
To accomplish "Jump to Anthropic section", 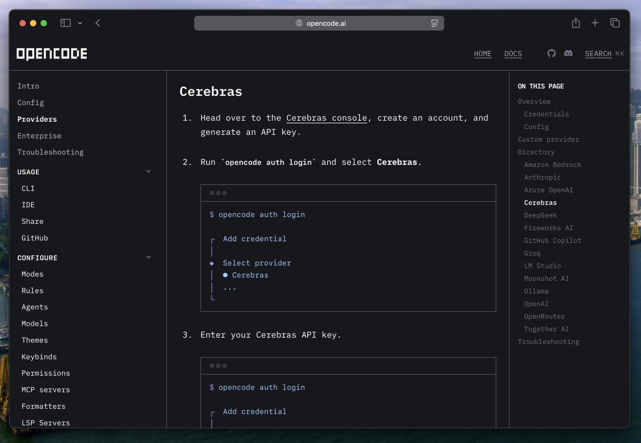I will (543, 177).
